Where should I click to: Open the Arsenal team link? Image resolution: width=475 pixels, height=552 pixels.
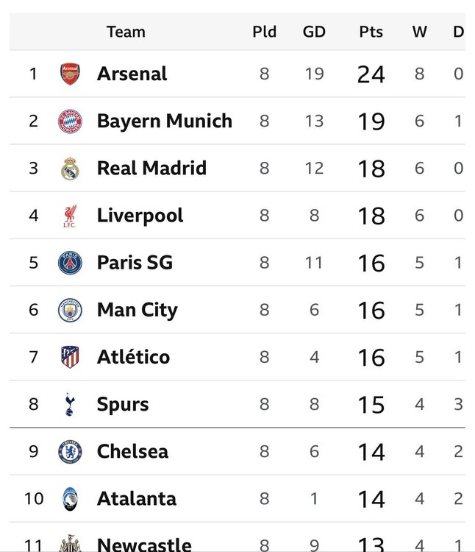132,74
